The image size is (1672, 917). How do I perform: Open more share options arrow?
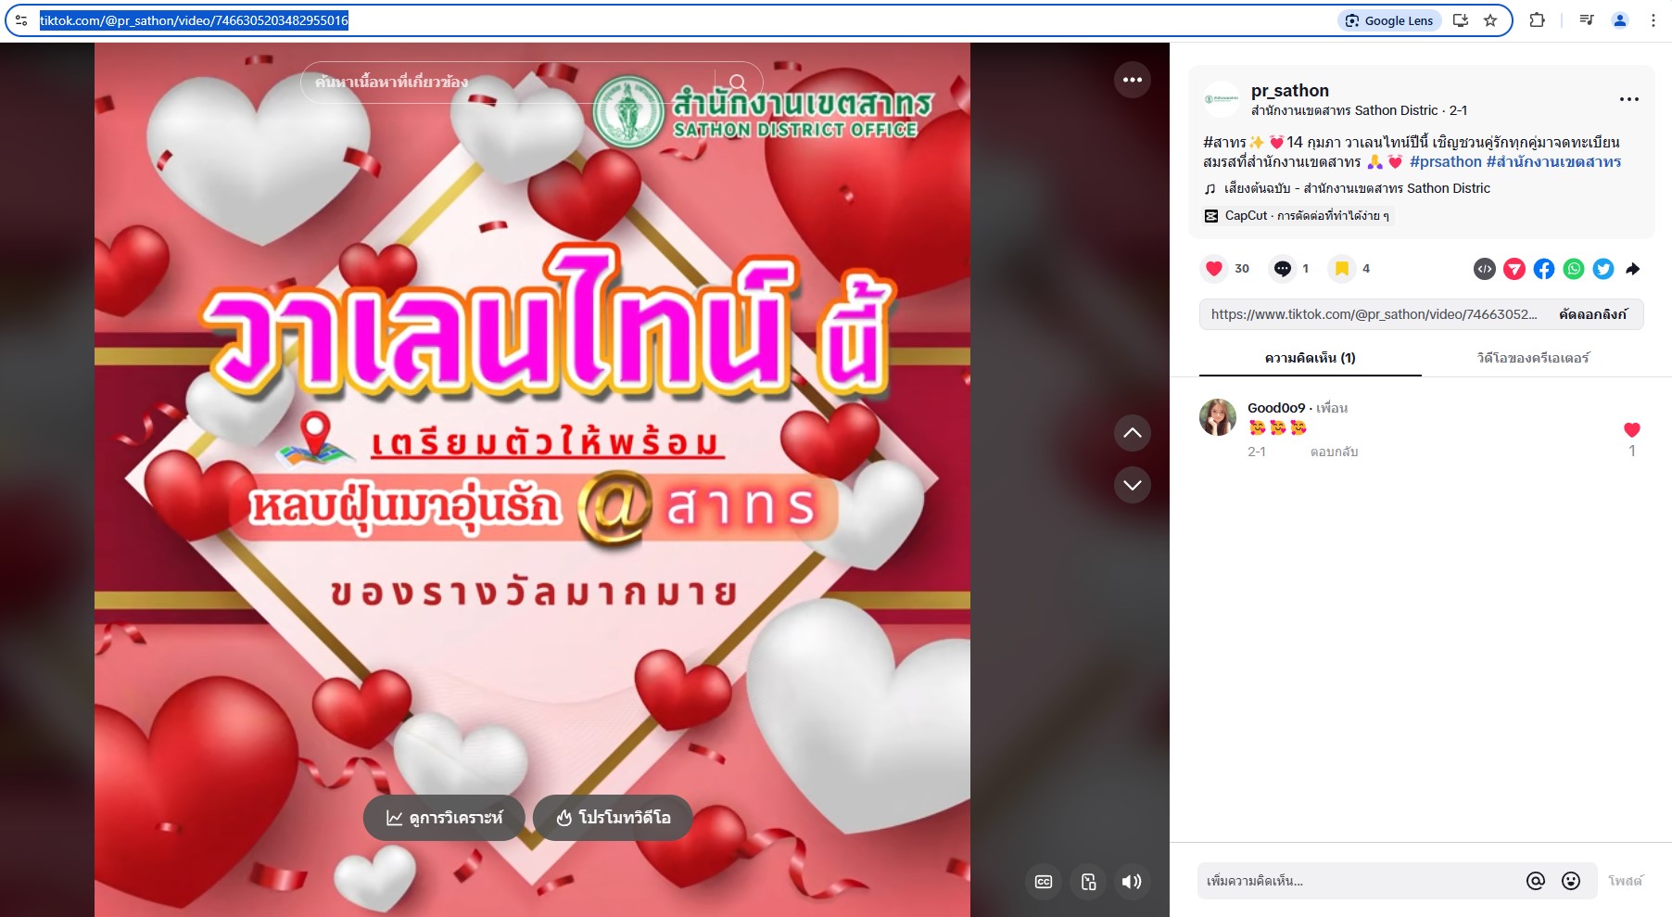(1633, 269)
